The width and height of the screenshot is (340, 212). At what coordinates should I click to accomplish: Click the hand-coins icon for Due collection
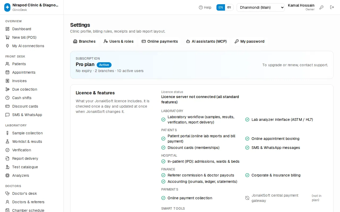[7, 89]
